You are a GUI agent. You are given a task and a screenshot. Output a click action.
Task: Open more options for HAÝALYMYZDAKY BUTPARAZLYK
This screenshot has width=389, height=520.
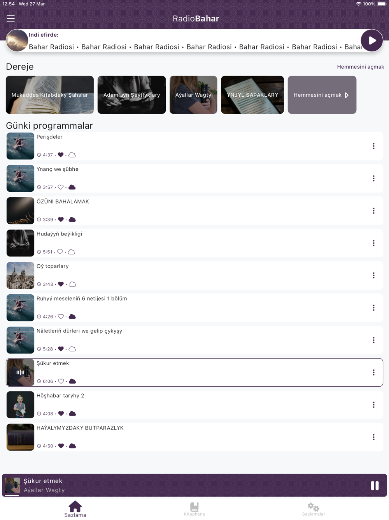click(x=373, y=437)
